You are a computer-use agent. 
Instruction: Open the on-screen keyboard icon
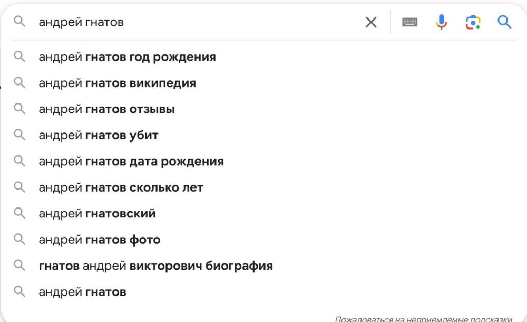click(x=411, y=22)
